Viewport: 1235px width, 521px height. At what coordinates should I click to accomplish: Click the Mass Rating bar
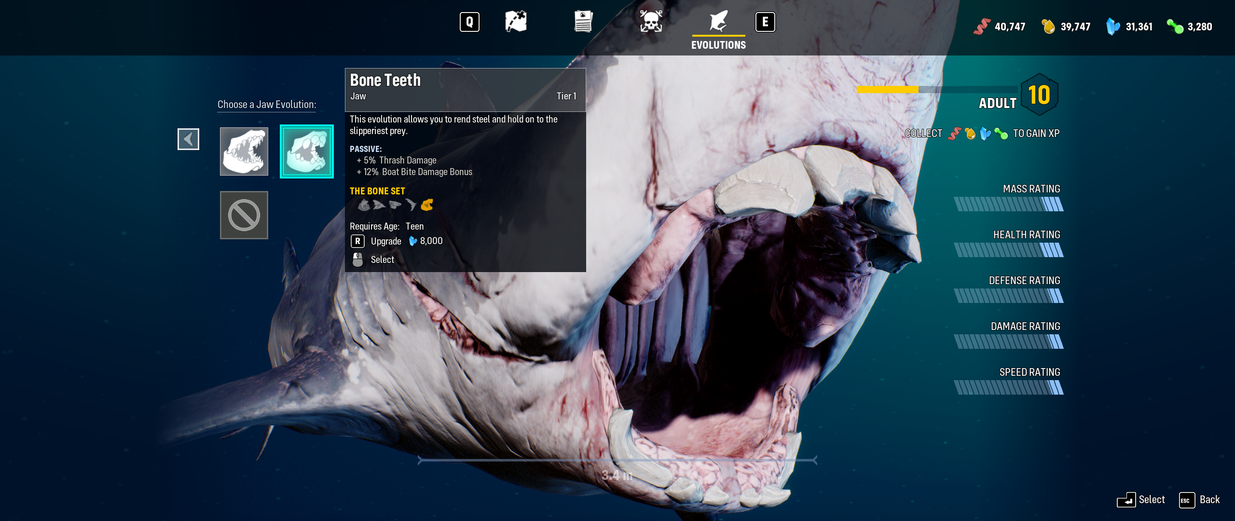tap(1009, 204)
